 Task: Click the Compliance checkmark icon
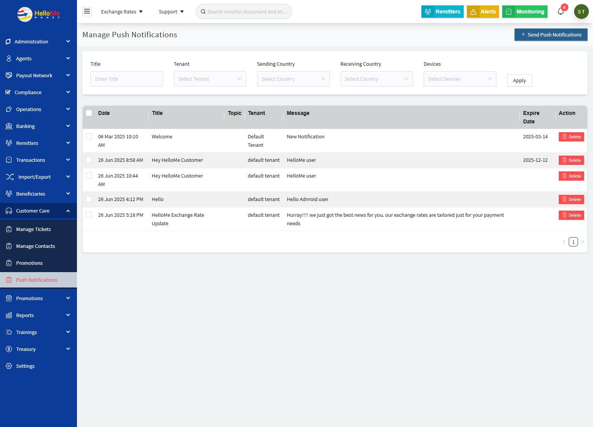click(x=8, y=92)
